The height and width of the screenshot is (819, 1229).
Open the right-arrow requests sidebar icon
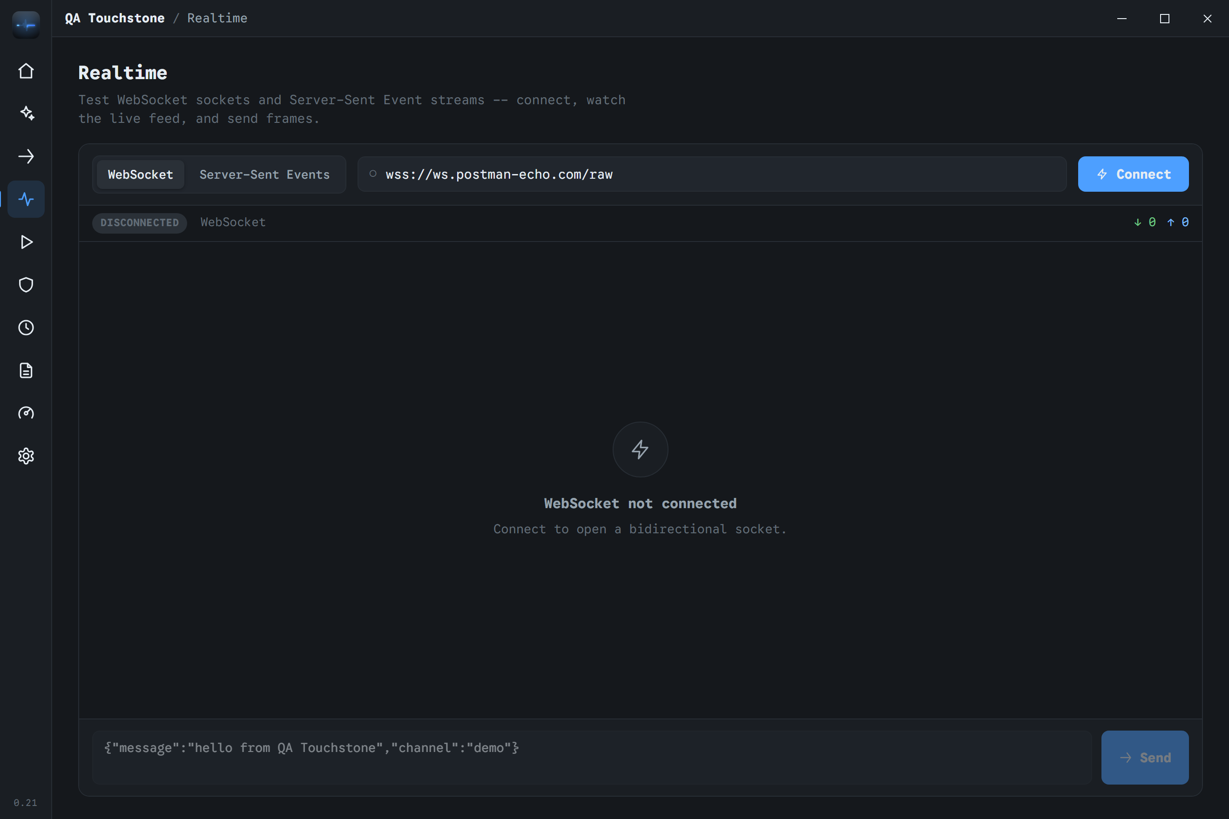tap(26, 156)
